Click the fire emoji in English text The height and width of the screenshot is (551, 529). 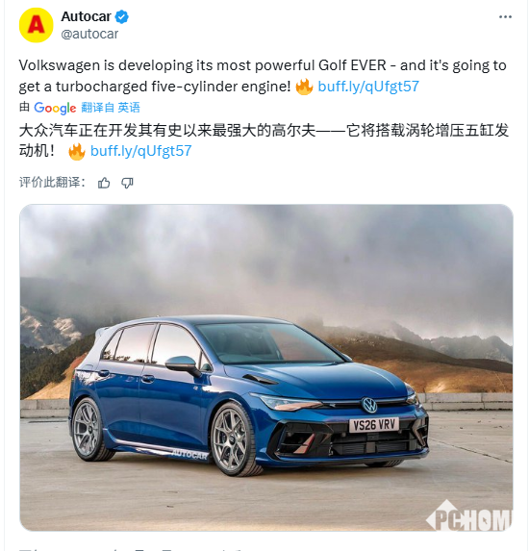click(x=304, y=87)
